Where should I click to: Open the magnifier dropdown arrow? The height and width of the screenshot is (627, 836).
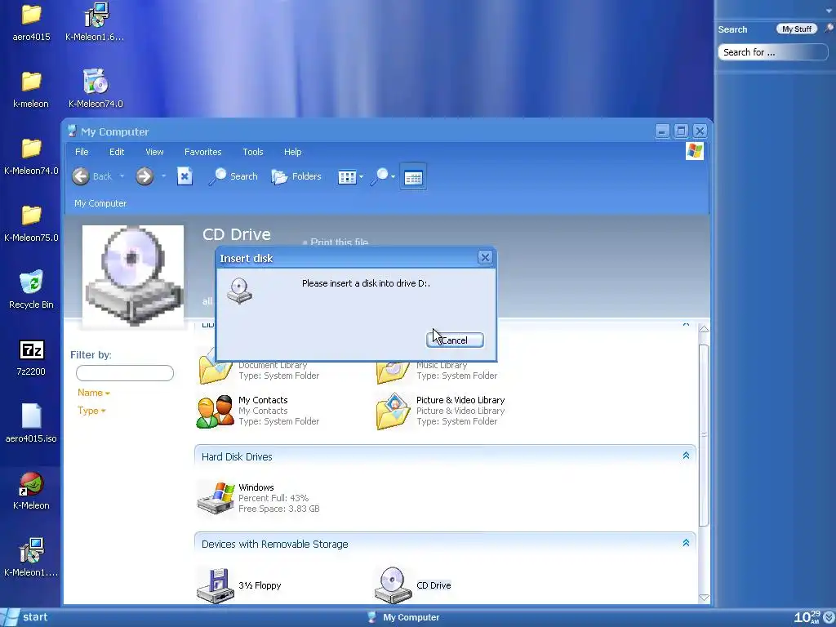coord(394,177)
